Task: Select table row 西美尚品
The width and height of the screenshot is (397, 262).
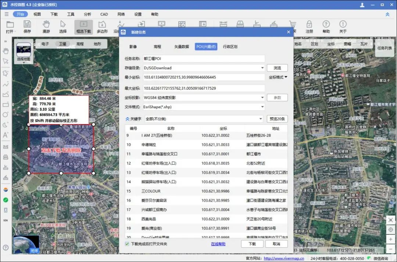Action: [x=206, y=219]
